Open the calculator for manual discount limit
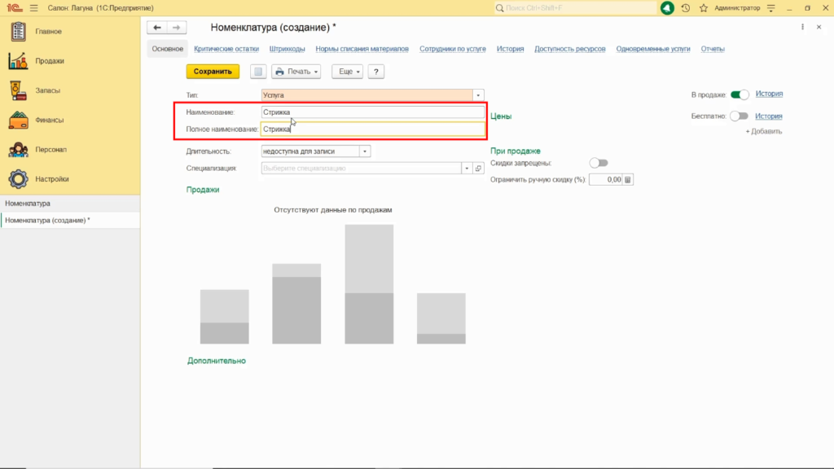 pos(628,180)
